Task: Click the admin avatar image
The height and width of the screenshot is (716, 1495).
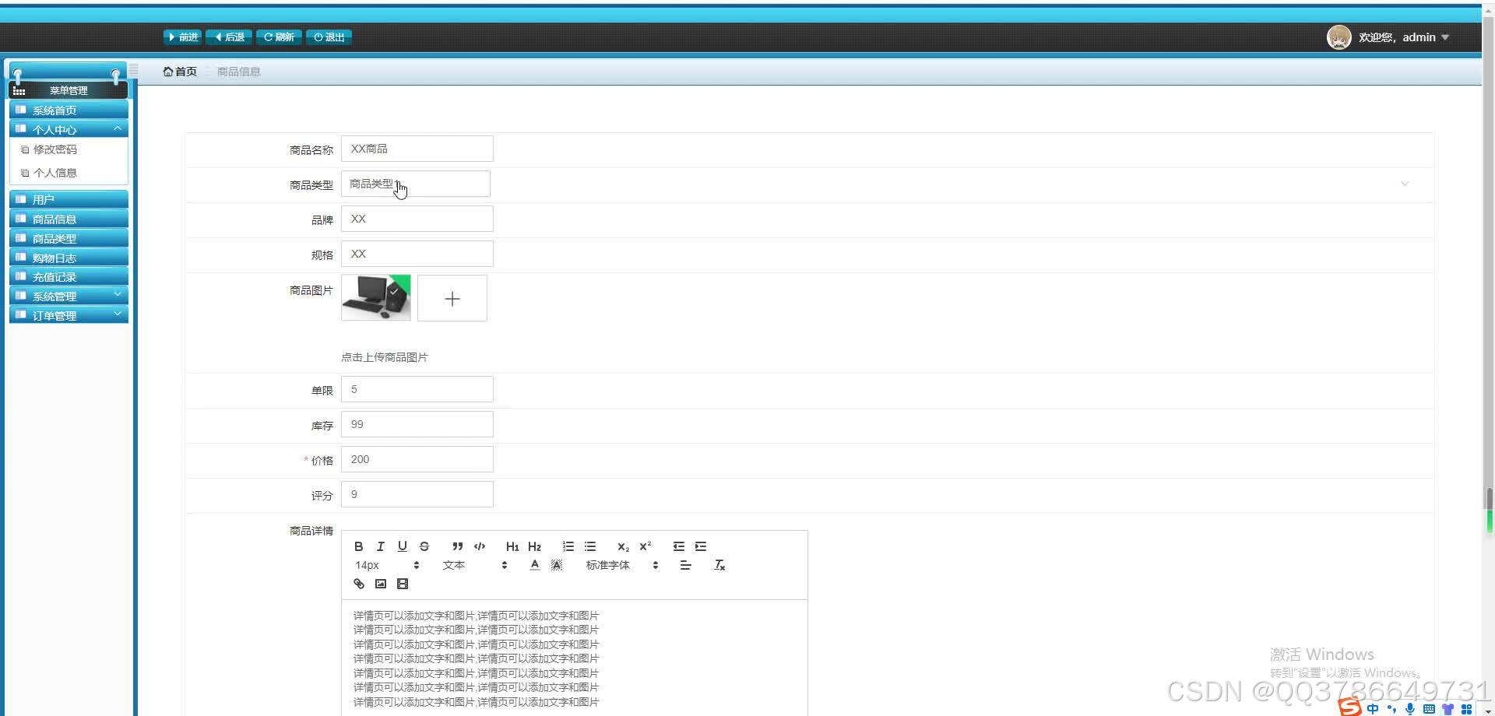Action: point(1338,37)
